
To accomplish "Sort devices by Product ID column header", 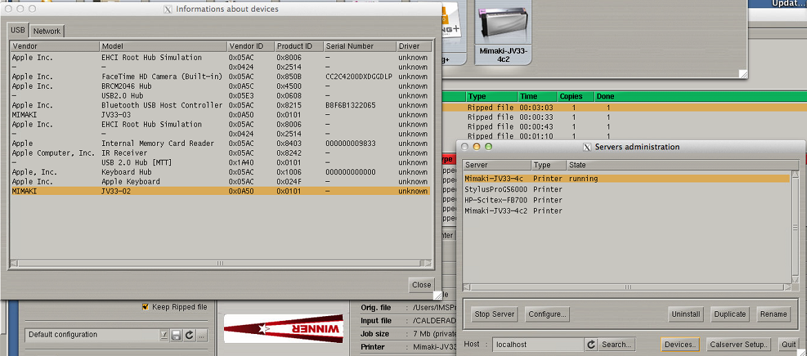I will [x=298, y=46].
